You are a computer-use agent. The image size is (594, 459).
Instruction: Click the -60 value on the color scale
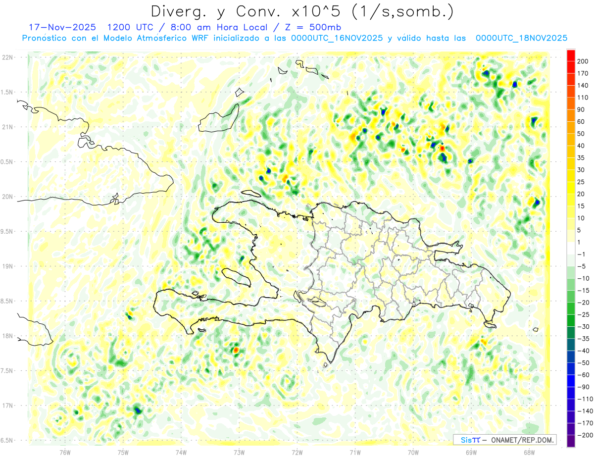585,375
